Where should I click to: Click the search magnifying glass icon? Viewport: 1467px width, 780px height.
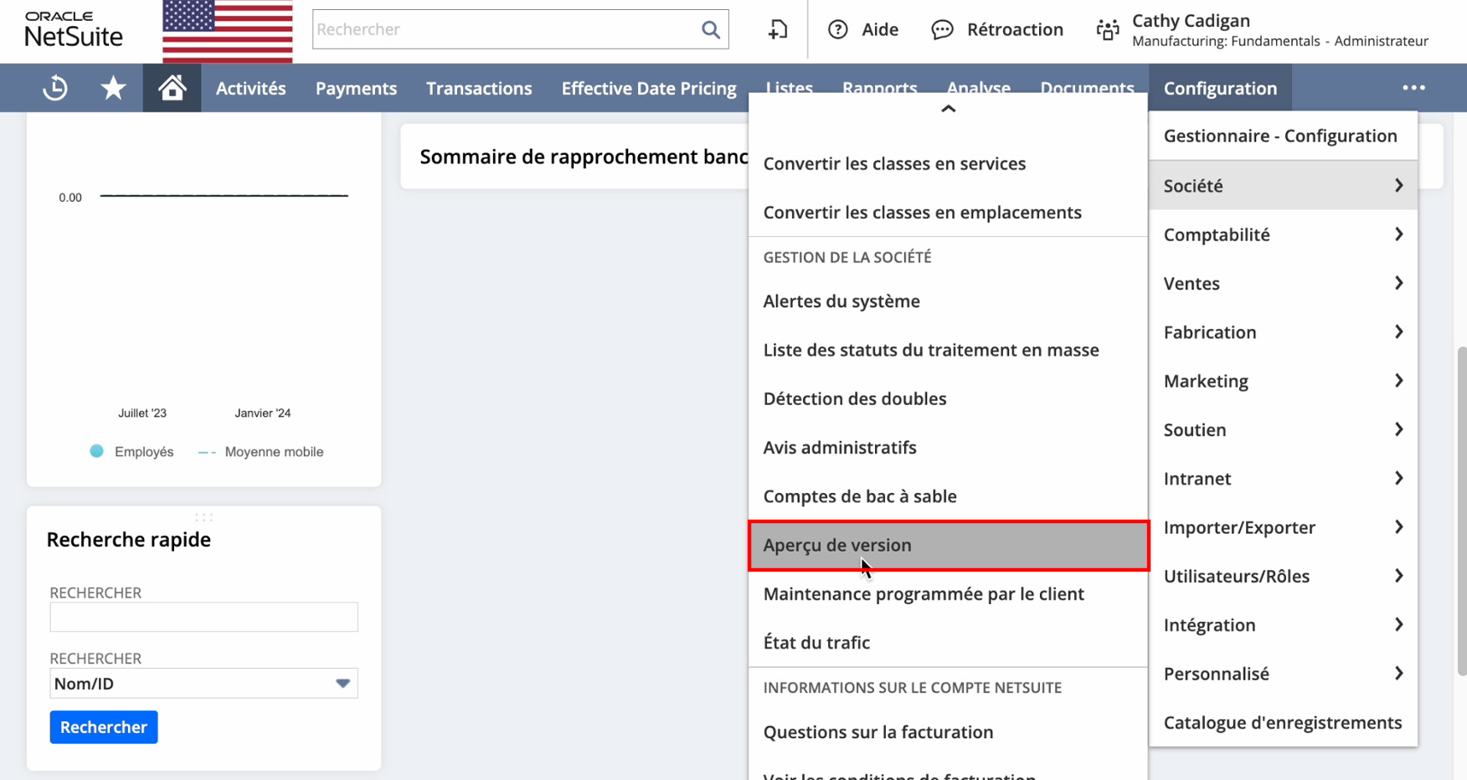tap(710, 30)
